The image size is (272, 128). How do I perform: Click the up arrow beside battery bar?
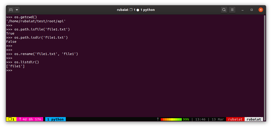pos(158,119)
